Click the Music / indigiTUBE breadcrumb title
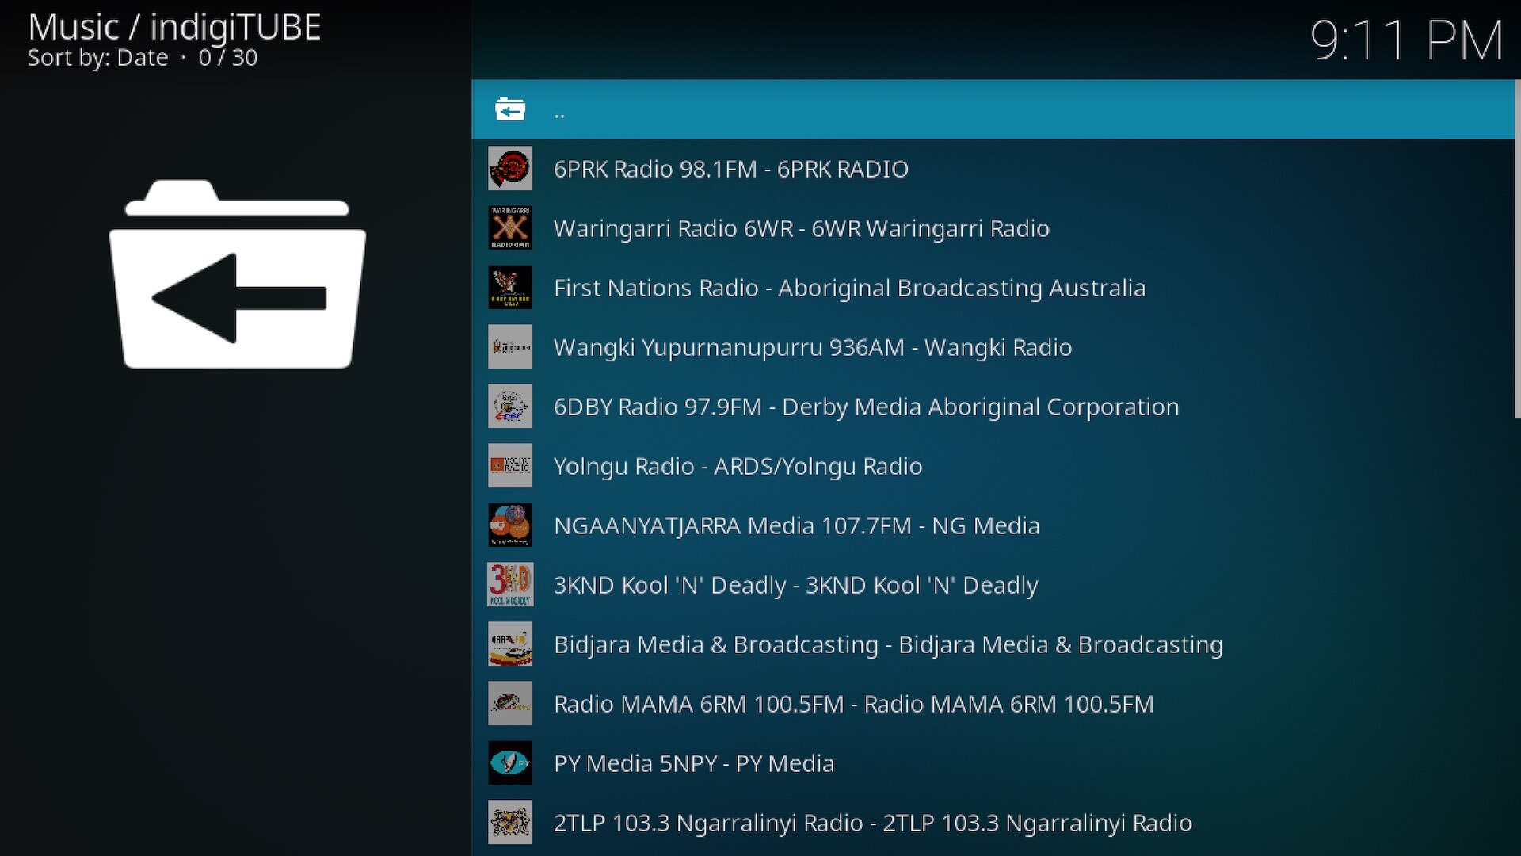 pos(174,28)
